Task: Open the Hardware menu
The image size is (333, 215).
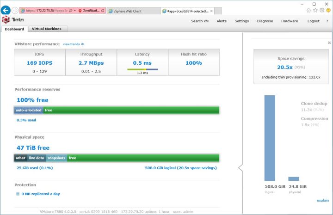Action: [290, 21]
